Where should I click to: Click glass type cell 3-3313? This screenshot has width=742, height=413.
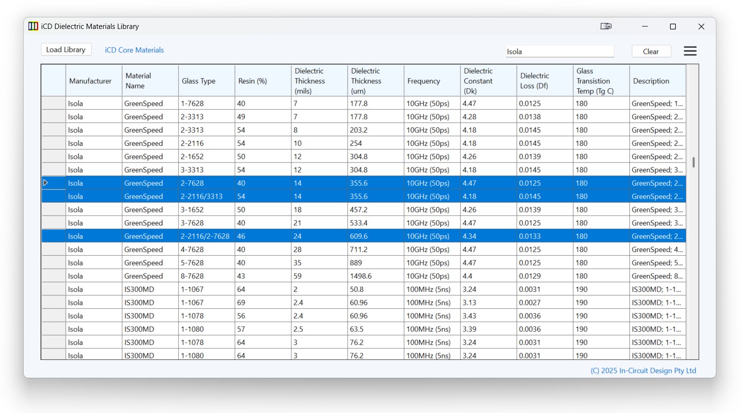207,170
